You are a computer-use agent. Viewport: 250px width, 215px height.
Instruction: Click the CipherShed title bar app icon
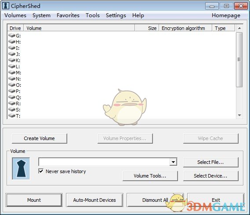tap(6, 6)
